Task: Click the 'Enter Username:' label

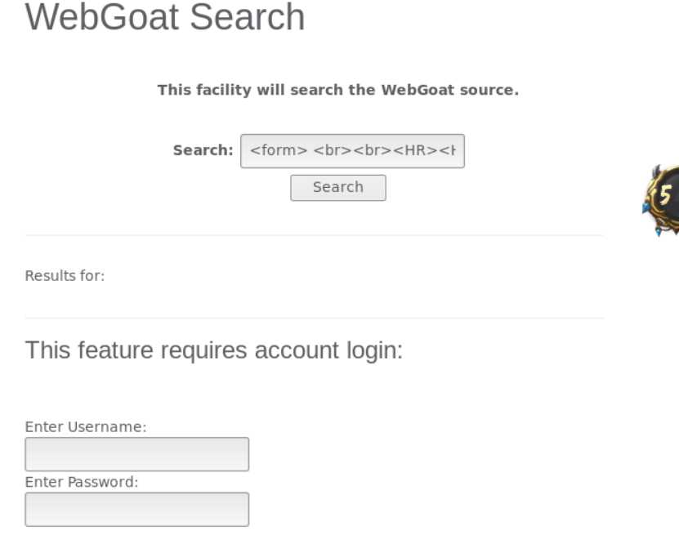Action: click(x=86, y=426)
